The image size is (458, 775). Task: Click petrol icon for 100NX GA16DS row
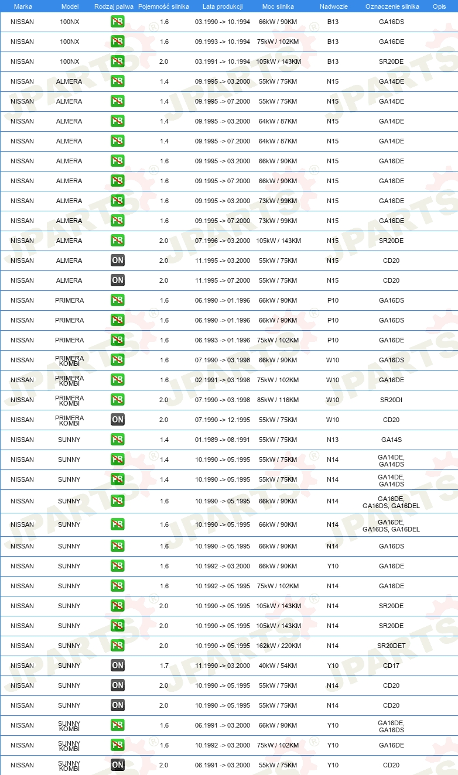point(118,22)
